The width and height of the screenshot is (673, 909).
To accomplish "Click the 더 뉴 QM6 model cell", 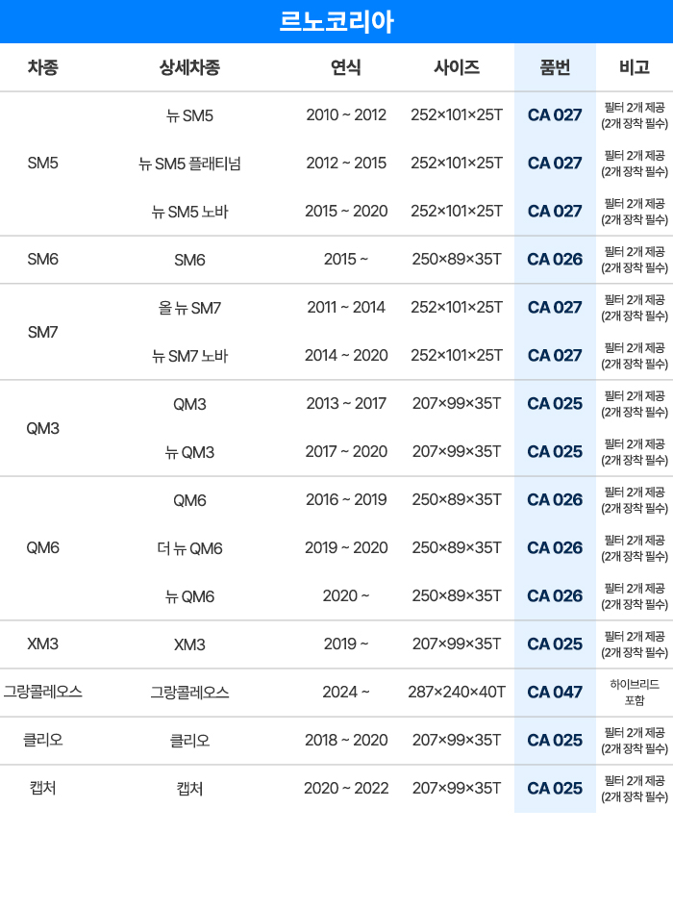I will point(189,548).
